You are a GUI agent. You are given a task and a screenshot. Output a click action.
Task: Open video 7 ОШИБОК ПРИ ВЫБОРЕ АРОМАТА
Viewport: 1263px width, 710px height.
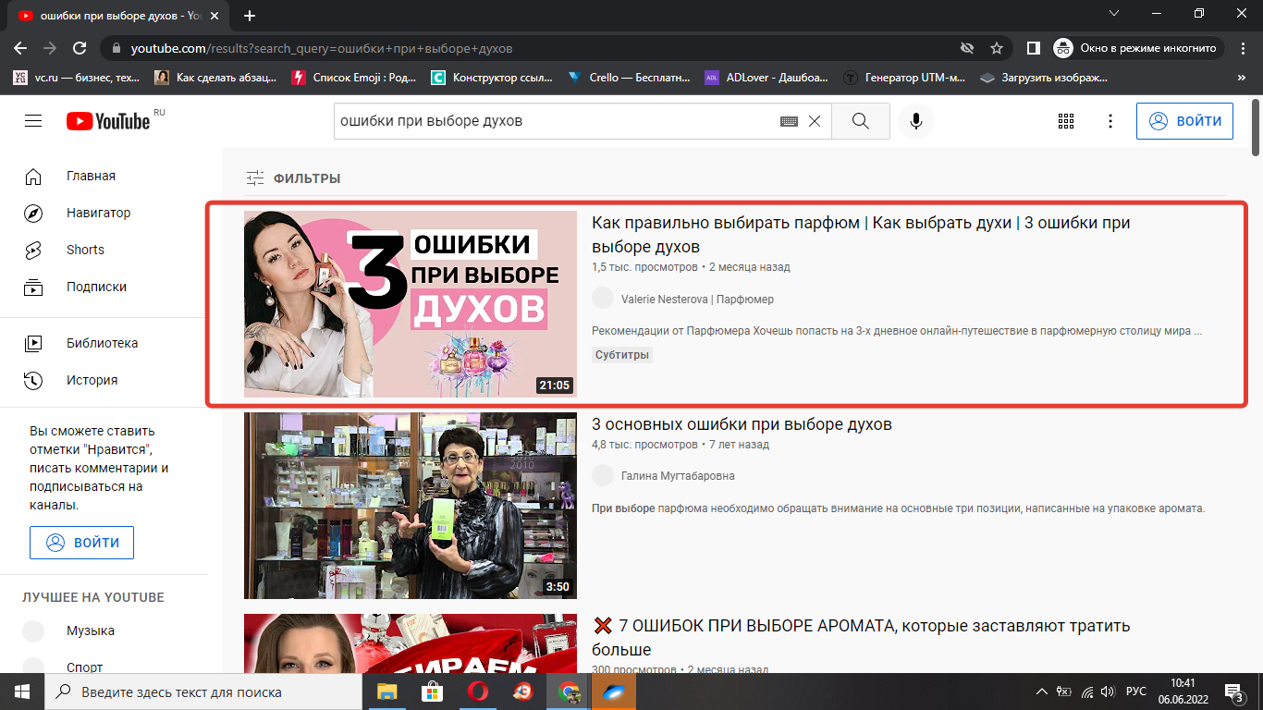(861, 637)
